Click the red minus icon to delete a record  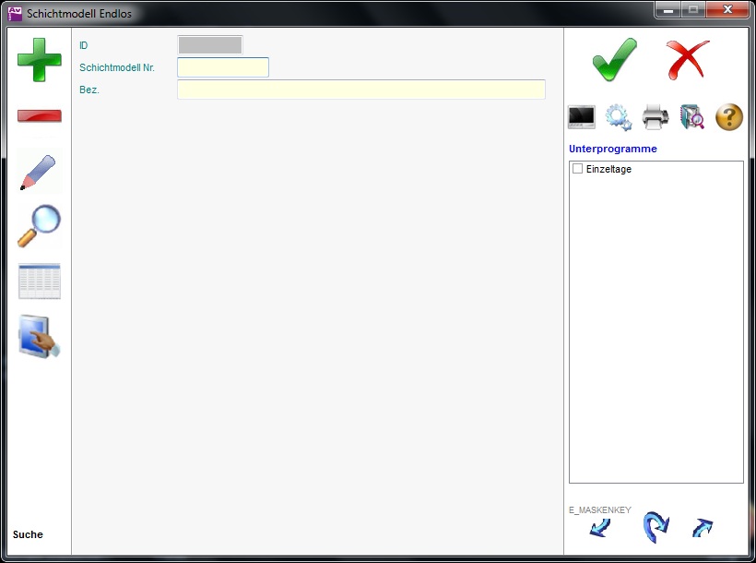(x=40, y=116)
